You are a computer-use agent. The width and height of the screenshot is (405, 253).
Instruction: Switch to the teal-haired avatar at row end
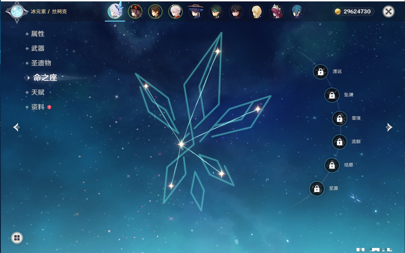(296, 11)
